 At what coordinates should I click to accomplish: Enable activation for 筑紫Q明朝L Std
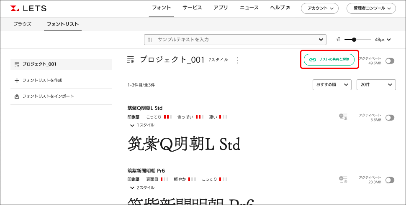pyautogui.click(x=390, y=118)
